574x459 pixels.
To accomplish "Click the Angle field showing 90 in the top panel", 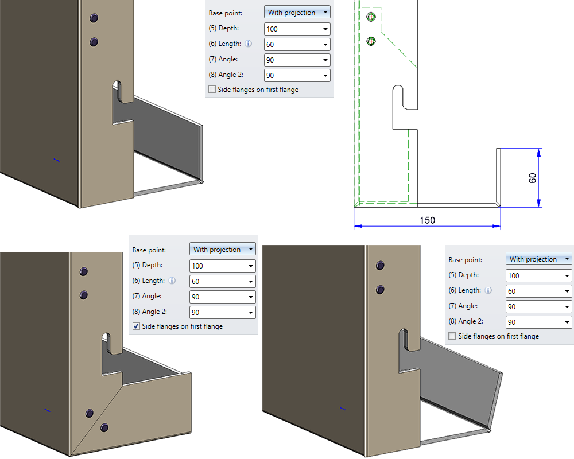I will click(297, 60).
